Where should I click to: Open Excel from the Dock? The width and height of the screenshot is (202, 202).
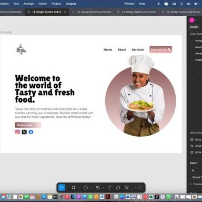coord(151,197)
